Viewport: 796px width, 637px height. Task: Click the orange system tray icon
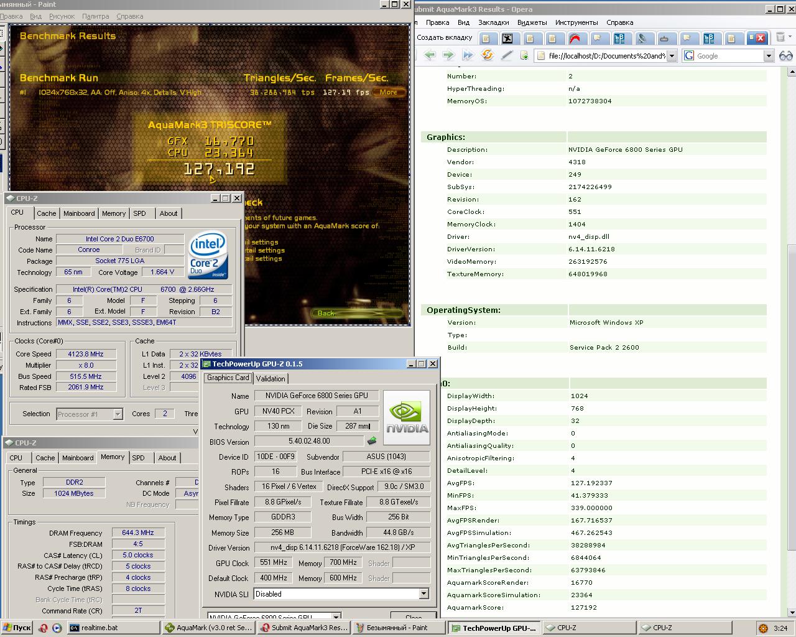click(762, 628)
